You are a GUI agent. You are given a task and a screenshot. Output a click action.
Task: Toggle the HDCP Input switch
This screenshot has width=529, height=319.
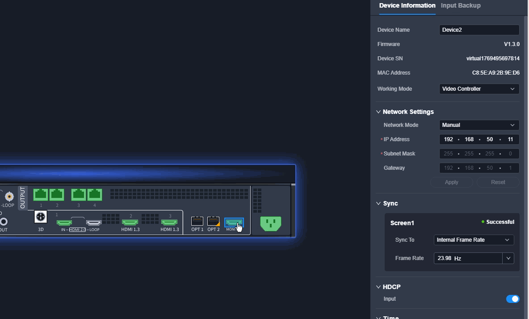point(512,299)
